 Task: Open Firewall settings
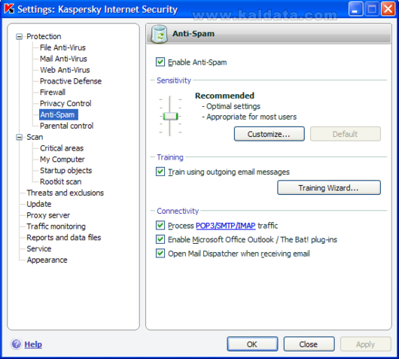point(53,92)
